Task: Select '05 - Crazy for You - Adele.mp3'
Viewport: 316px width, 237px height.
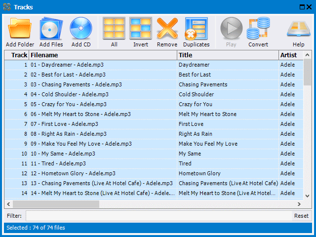Action: (x=69, y=104)
